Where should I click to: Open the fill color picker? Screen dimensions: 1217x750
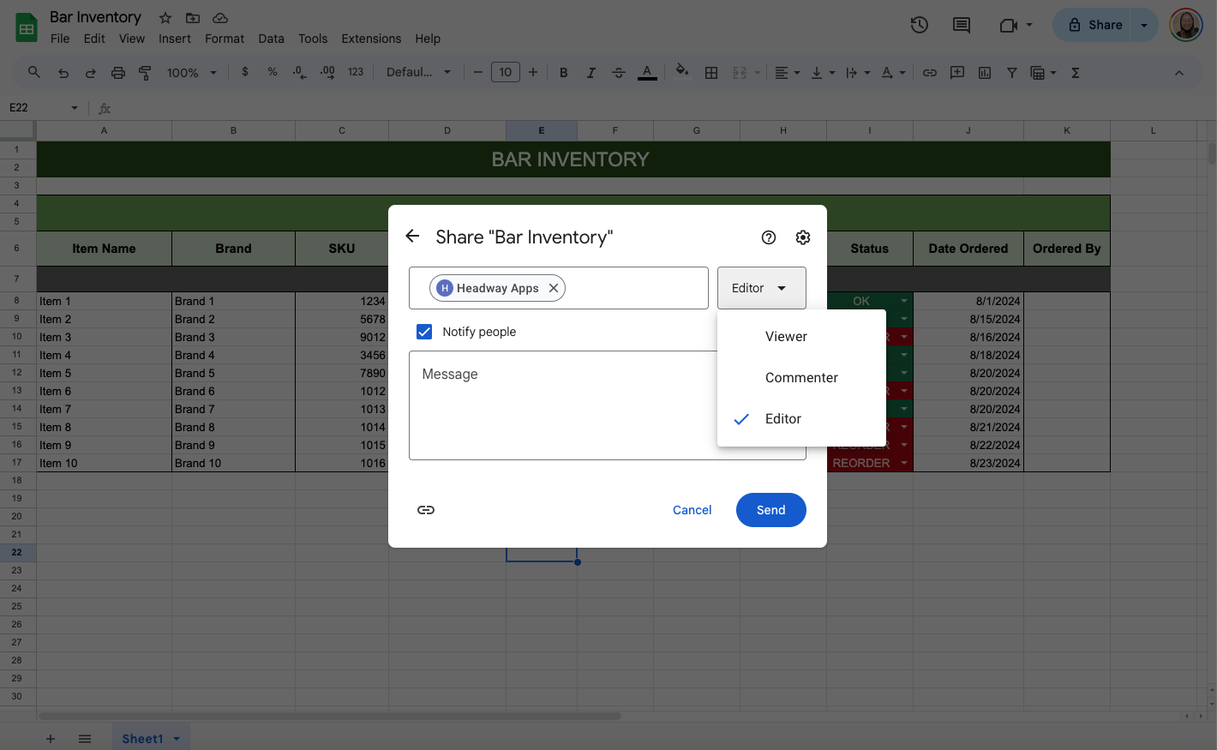(x=682, y=71)
